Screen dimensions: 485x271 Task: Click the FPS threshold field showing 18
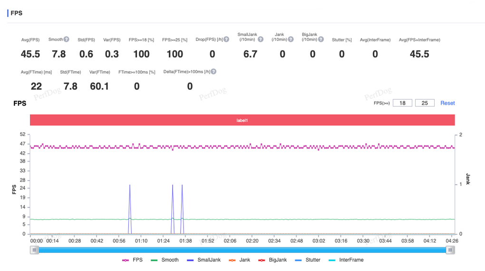[x=402, y=103]
